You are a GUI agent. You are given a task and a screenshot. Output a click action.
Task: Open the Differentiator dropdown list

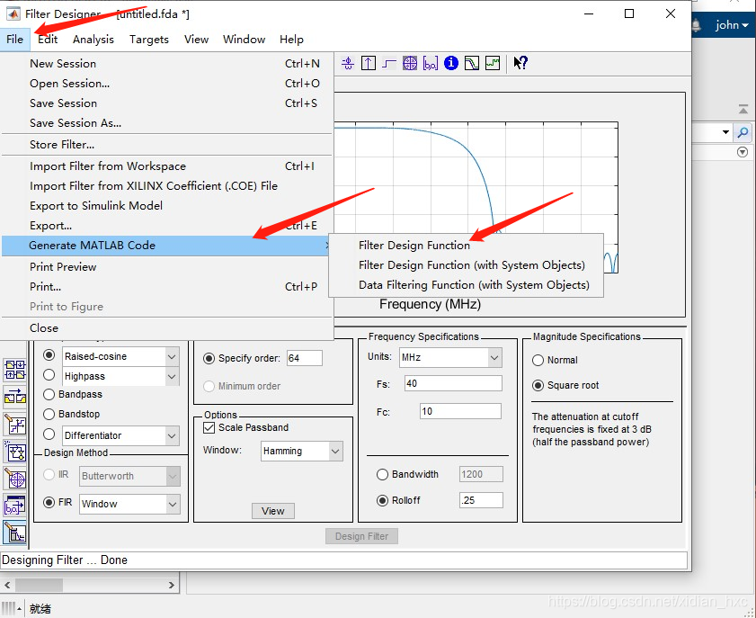click(172, 435)
